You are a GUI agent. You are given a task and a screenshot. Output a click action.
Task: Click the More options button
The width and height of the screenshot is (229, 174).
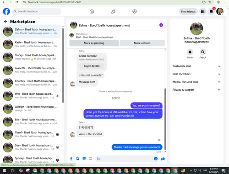[x=142, y=43]
